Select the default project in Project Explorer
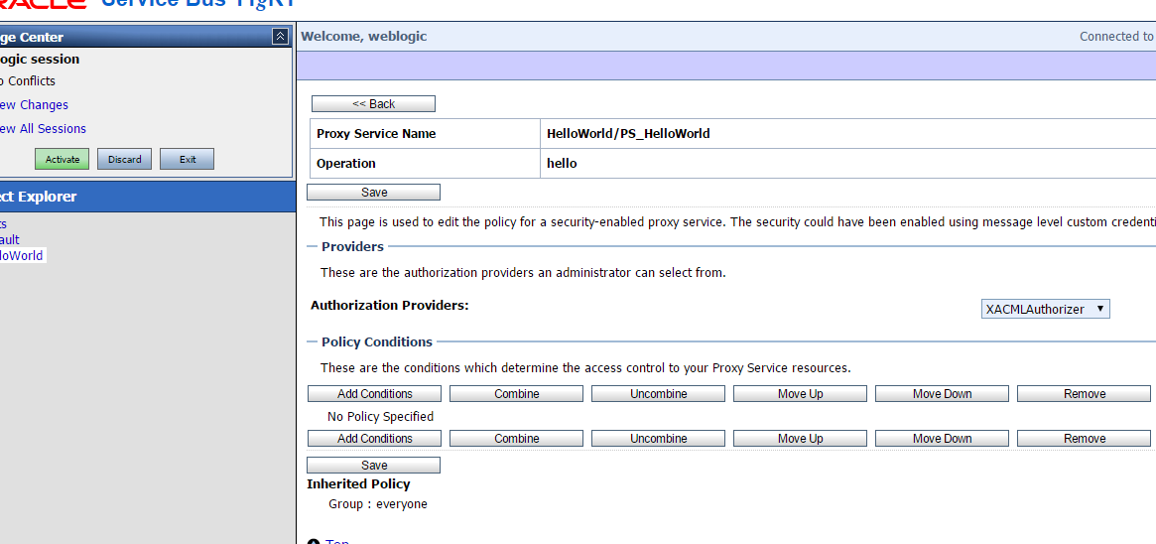 coord(10,239)
